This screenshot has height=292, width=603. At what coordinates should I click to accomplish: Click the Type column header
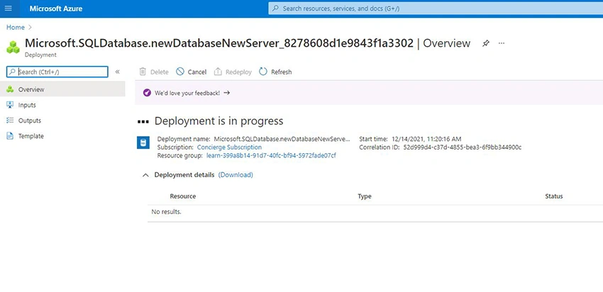pyautogui.click(x=365, y=196)
